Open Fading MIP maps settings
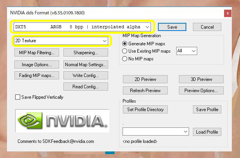The height and width of the screenshot is (158, 240). [x=37, y=76]
